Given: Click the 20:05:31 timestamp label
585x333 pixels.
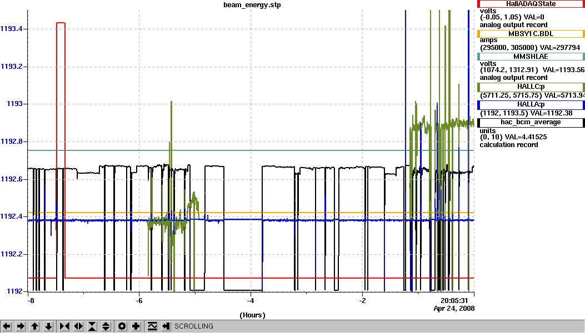Looking at the screenshot, I should coord(454,301).
